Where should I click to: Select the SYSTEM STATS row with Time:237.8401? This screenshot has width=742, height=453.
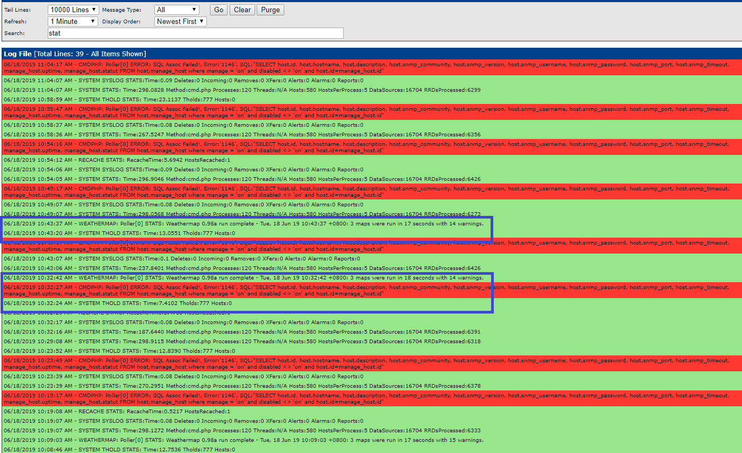coord(371,268)
